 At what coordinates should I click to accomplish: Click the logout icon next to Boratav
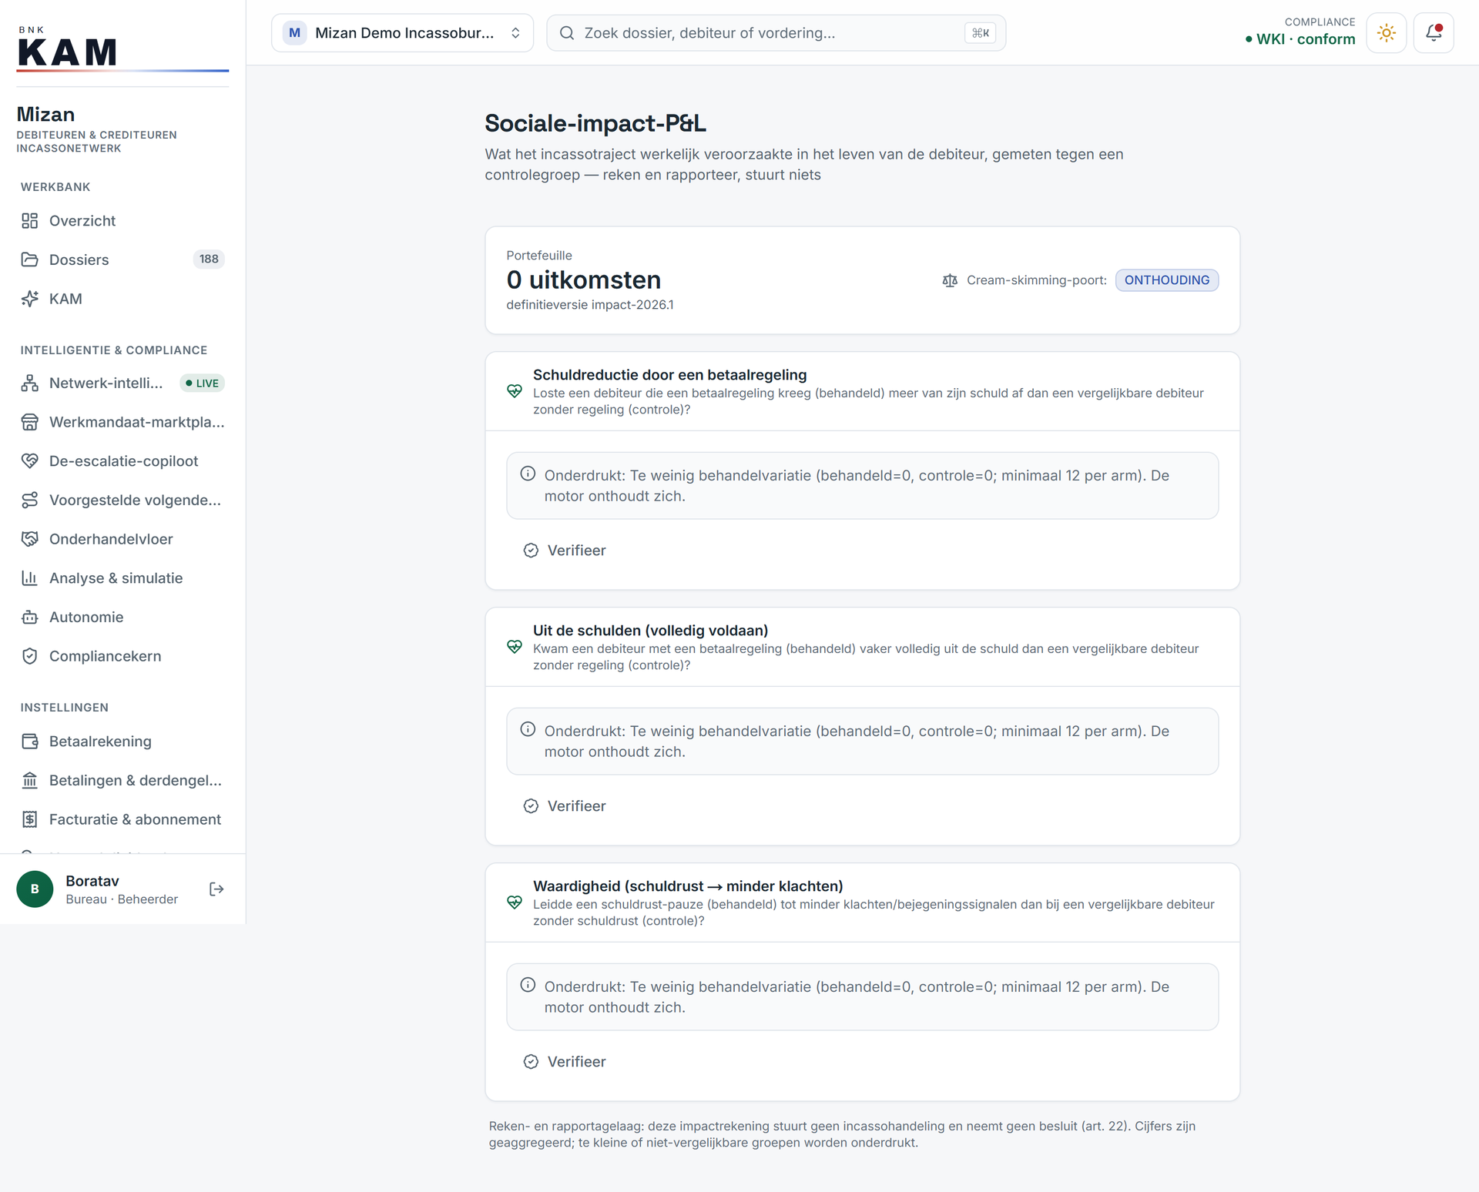(x=216, y=889)
